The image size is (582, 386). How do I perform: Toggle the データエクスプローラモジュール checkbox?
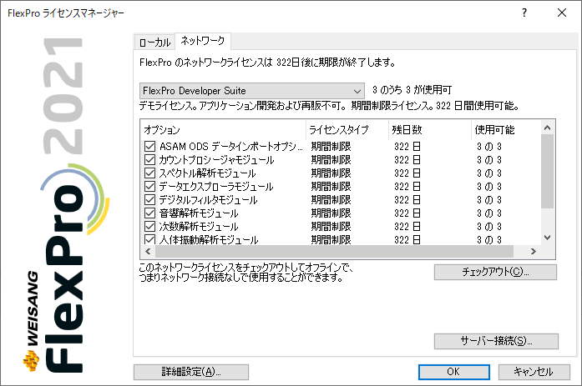point(150,187)
